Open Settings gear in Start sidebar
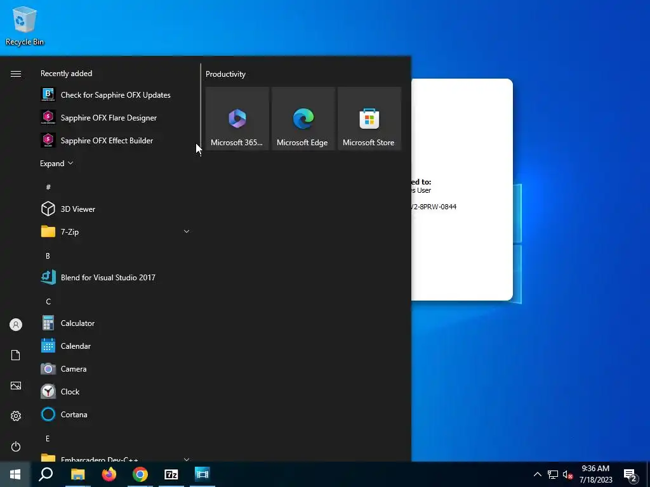Viewport: 650px width, 487px height. (16, 416)
